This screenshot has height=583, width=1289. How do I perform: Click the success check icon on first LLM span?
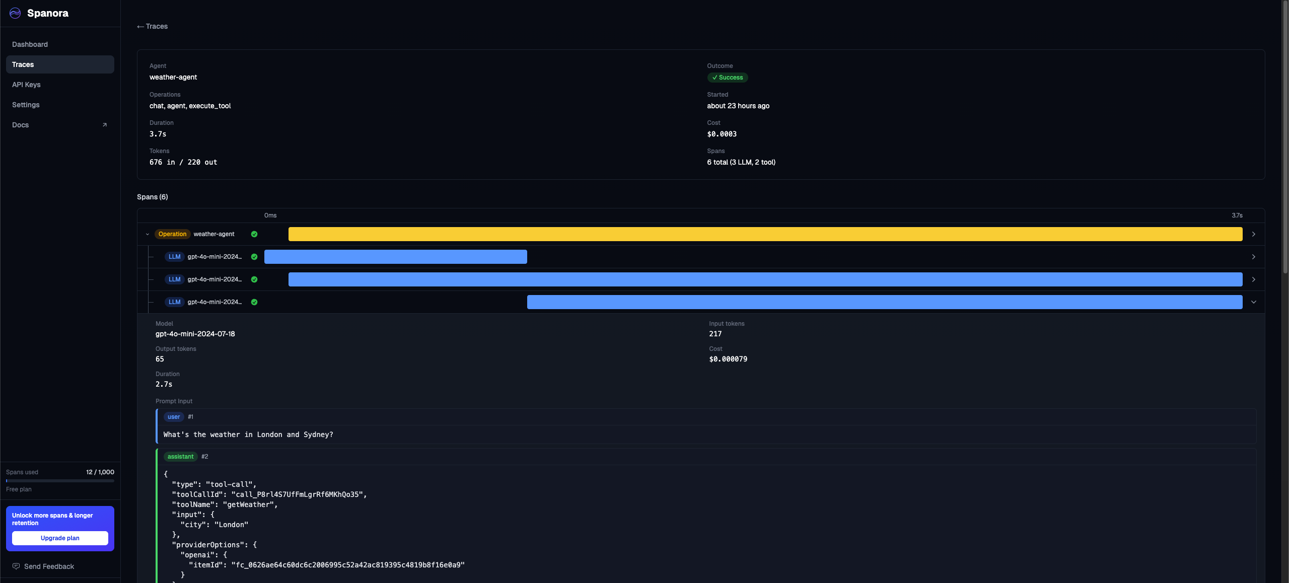tap(254, 257)
